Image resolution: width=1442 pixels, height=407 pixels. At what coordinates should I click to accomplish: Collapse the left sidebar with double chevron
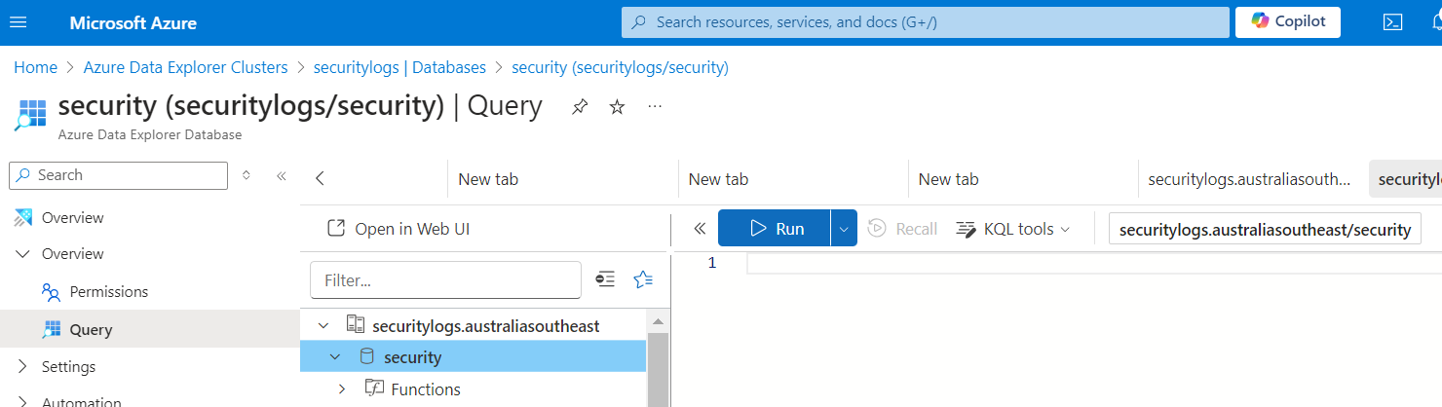282,176
